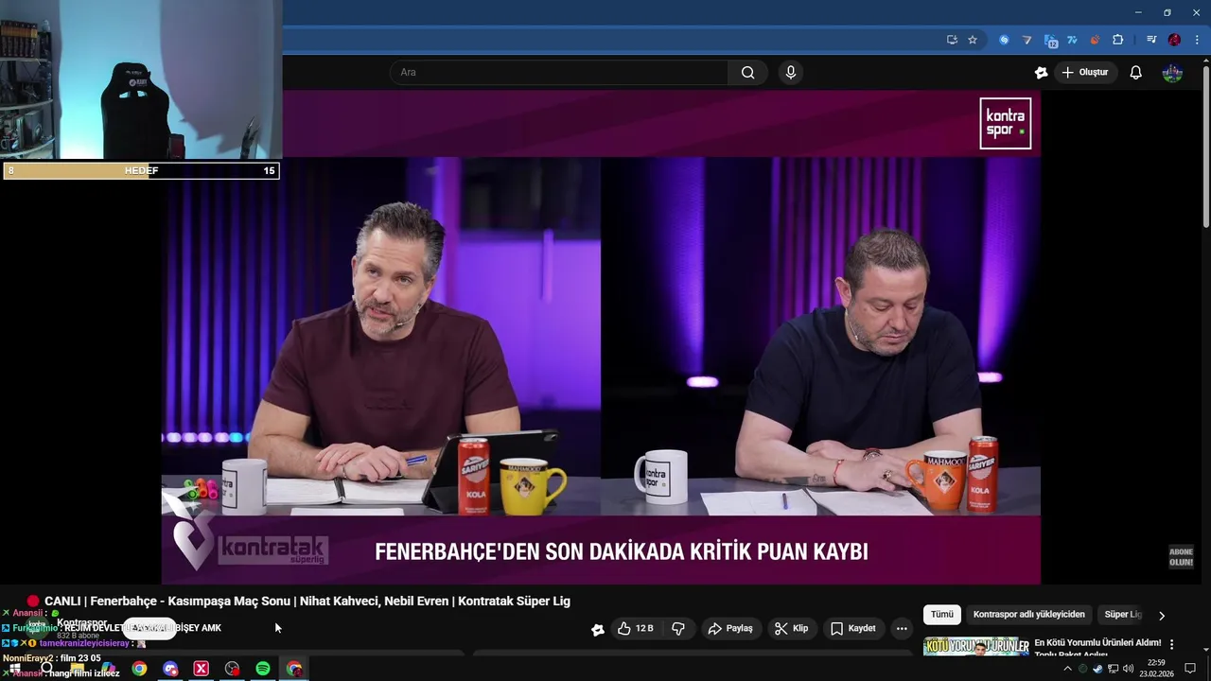Click the YouTube search magnifier button
The image size is (1211, 681).
(747, 73)
